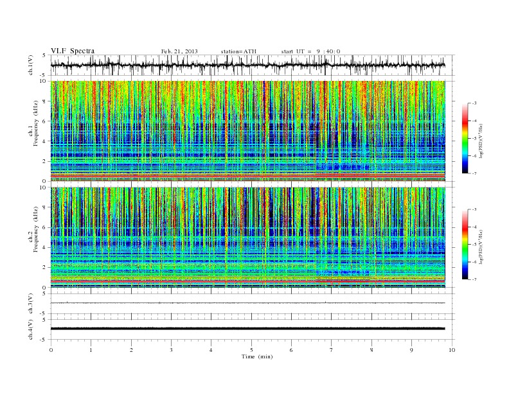The width and height of the screenshot is (509, 393).
Task: Click the time axis tick label 8
Action: 371,350
